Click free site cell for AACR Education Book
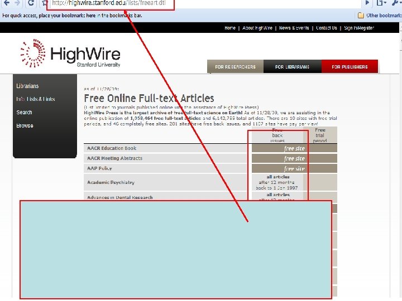The width and height of the screenshot is (402, 301). [294, 148]
